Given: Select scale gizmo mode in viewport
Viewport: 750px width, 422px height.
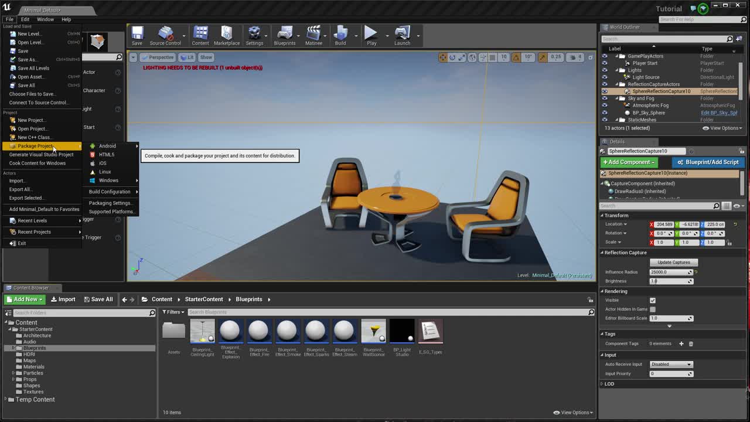Looking at the screenshot, I should (462, 57).
